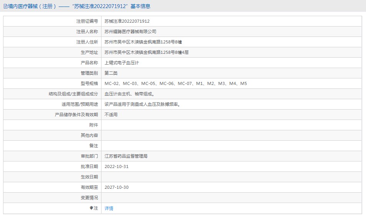
Task: Click the lightbulb icon beside 注
Action: [x=91, y=208]
